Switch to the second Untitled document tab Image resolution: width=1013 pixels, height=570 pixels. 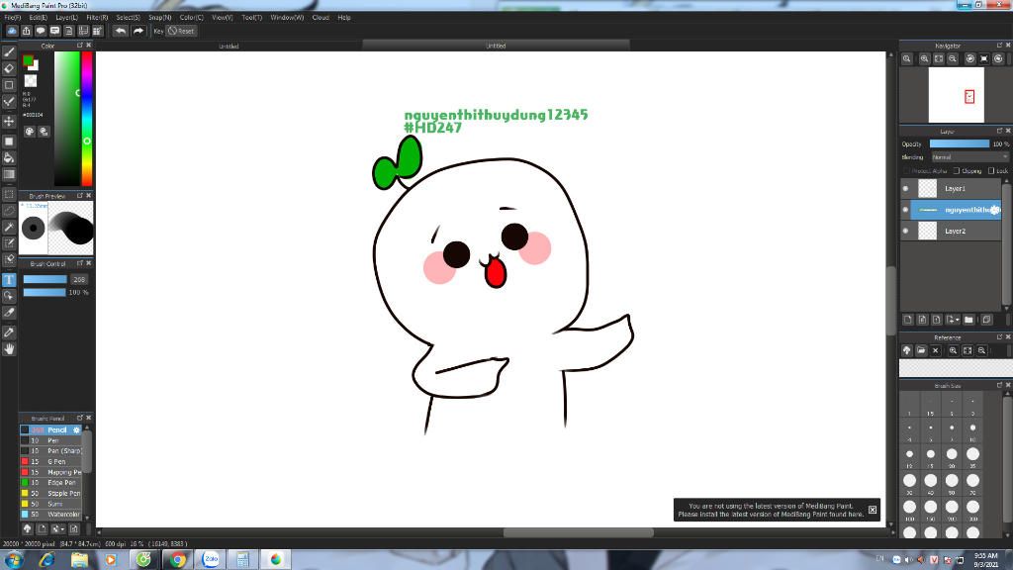point(496,46)
